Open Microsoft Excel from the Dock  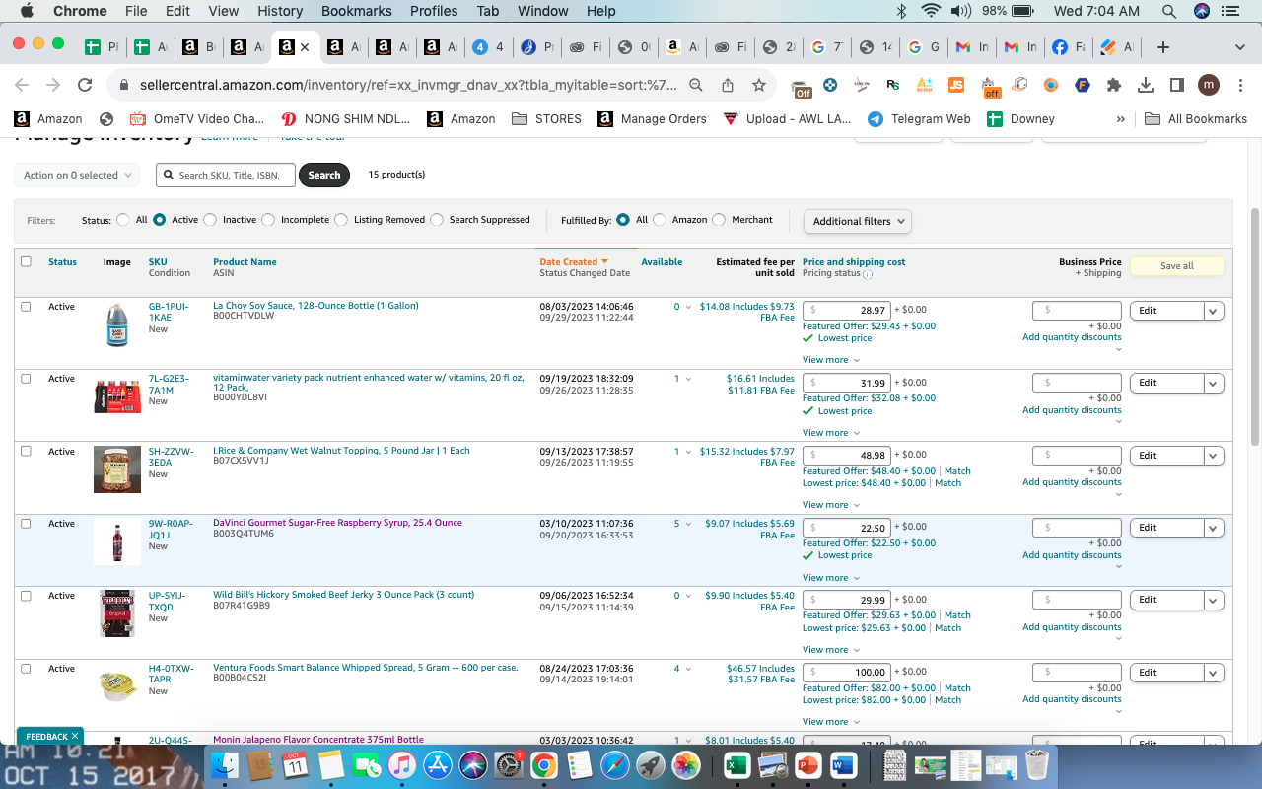pyautogui.click(x=736, y=765)
